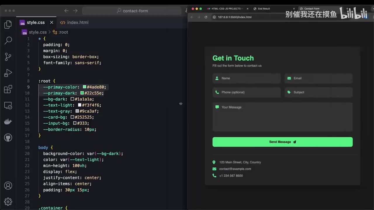The height and width of the screenshot is (210, 374).
Task: Click the browser back arrow
Action: 192,17
